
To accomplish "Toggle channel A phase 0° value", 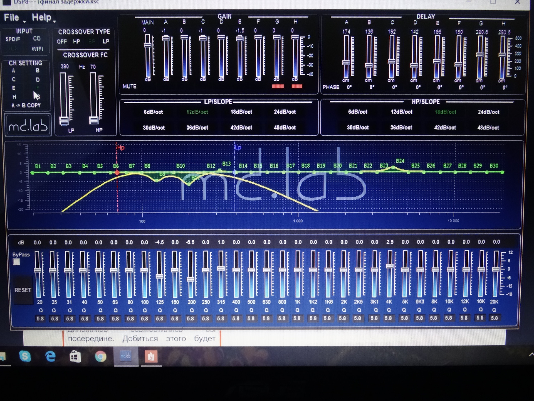I will tap(349, 87).
